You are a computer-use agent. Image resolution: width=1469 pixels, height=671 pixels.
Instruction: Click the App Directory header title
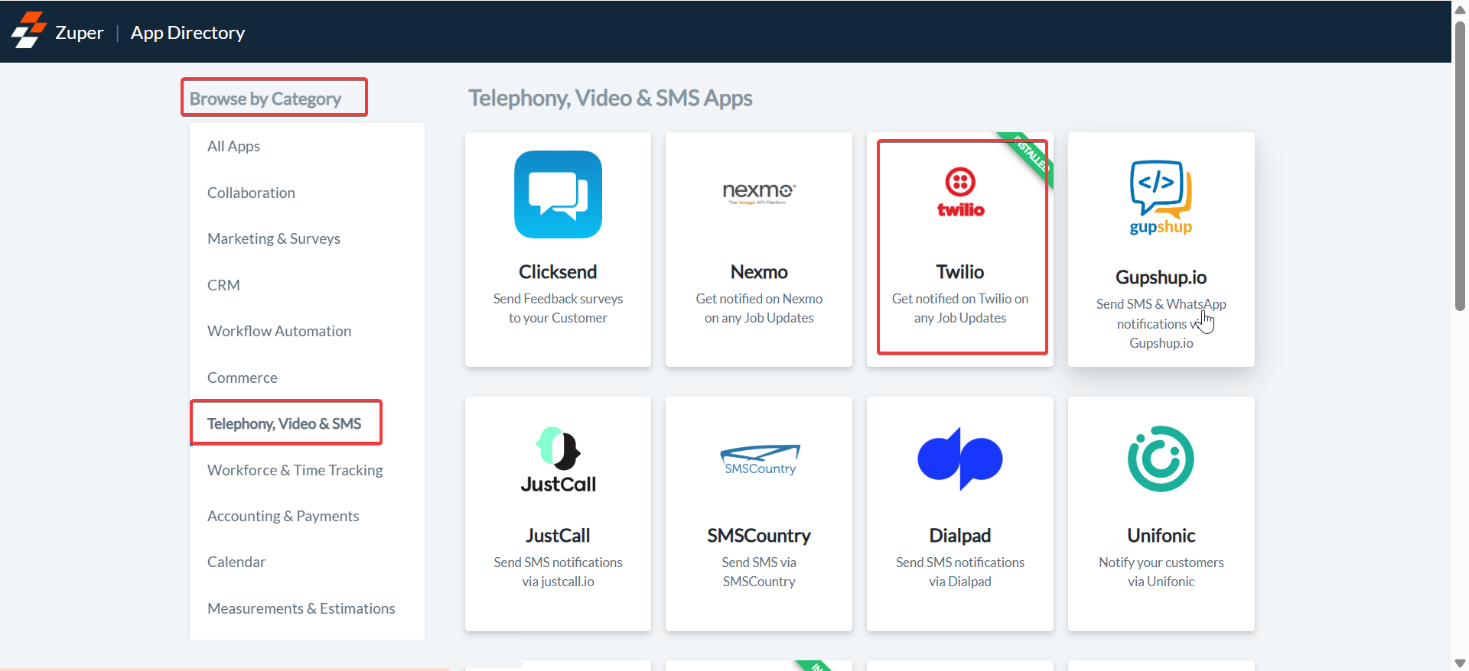[x=188, y=32]
